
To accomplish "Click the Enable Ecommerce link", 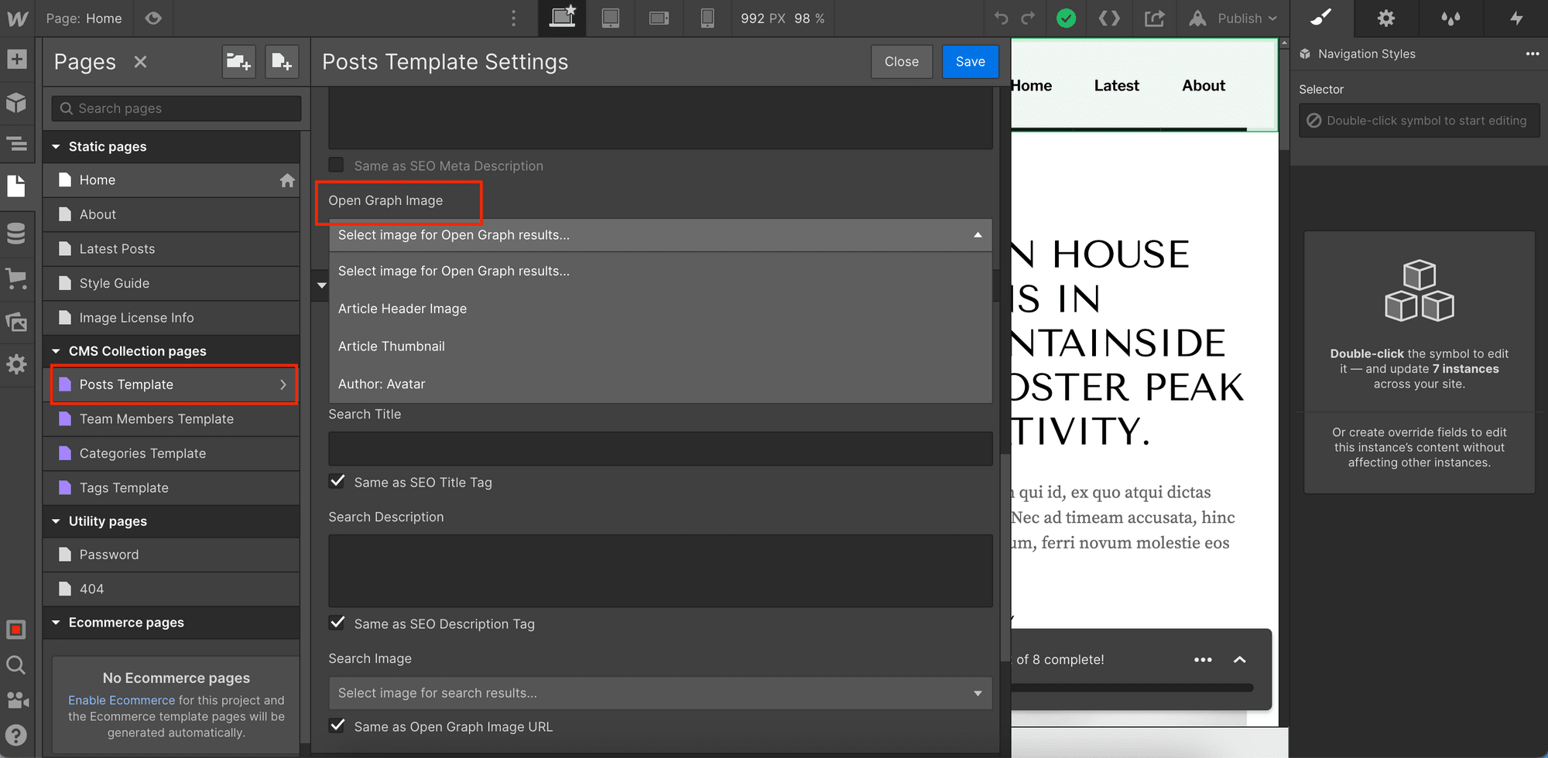I will tap(121, 700).
